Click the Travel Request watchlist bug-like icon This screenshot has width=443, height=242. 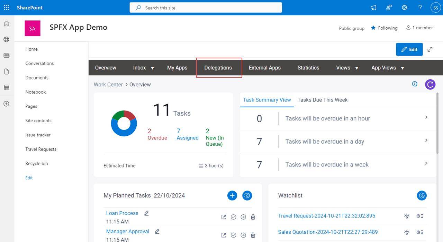(x=407, y=216)
